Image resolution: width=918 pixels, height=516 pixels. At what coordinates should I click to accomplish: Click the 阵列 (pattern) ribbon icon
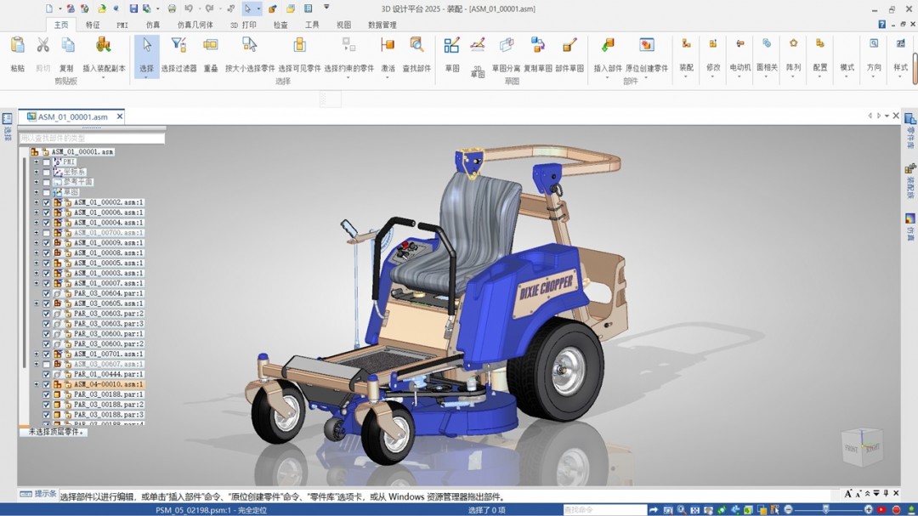793,44
